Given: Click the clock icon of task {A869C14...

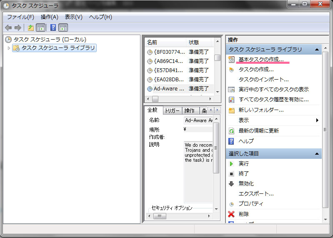Looking at the screenshot, I should pos(150,61).
